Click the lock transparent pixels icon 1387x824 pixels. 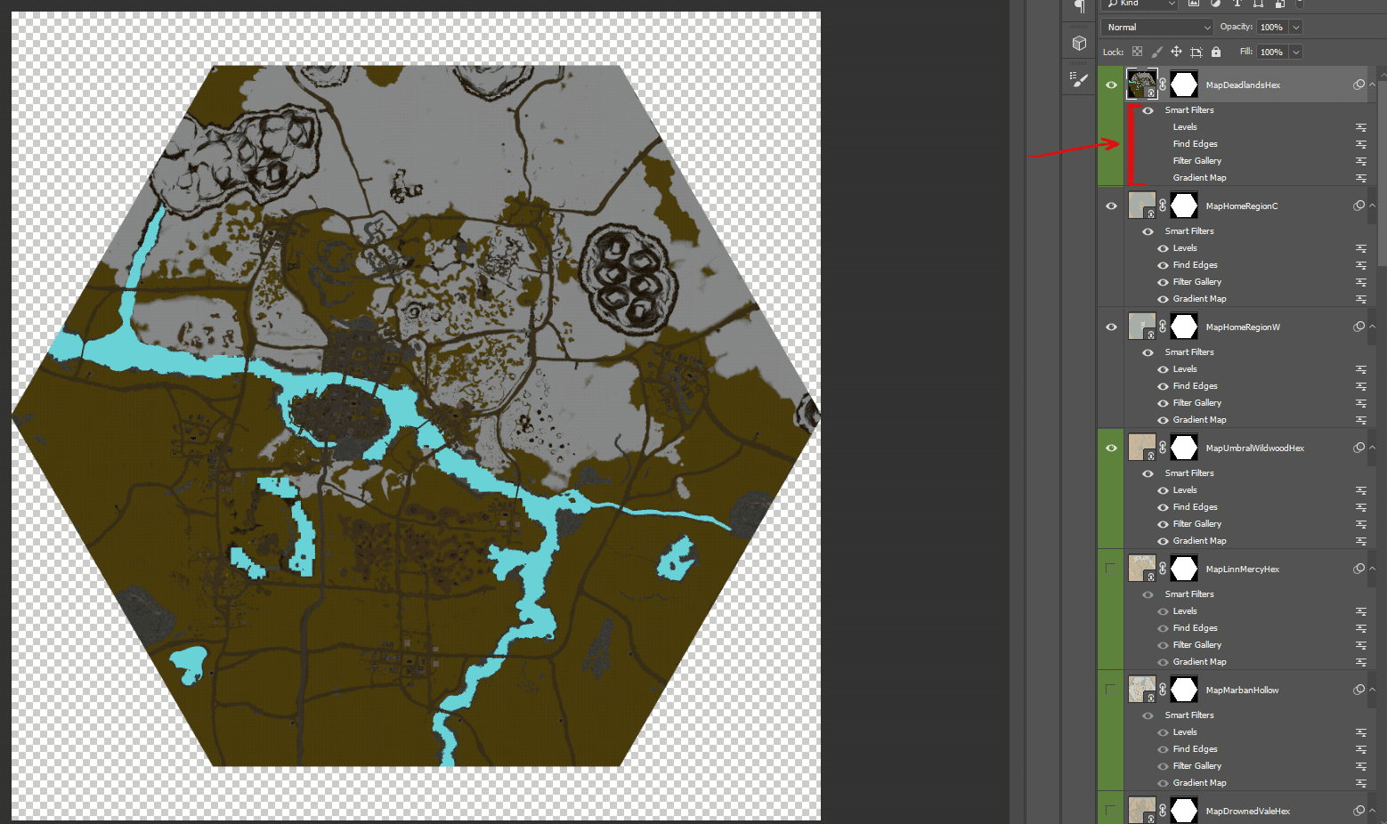[1137, 52]
